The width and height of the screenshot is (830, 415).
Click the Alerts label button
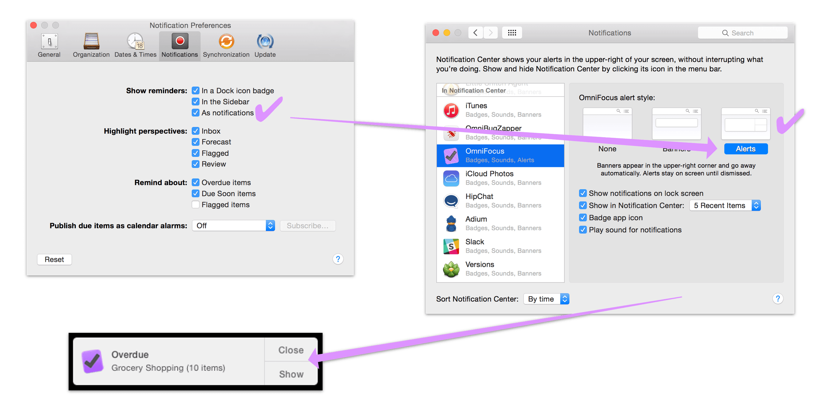(x=745, y=148)
